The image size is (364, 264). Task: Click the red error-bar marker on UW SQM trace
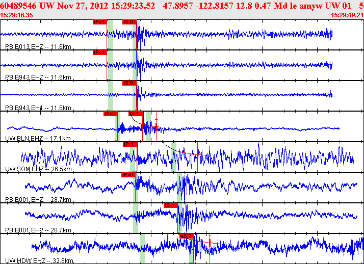(x=198, y=153)
